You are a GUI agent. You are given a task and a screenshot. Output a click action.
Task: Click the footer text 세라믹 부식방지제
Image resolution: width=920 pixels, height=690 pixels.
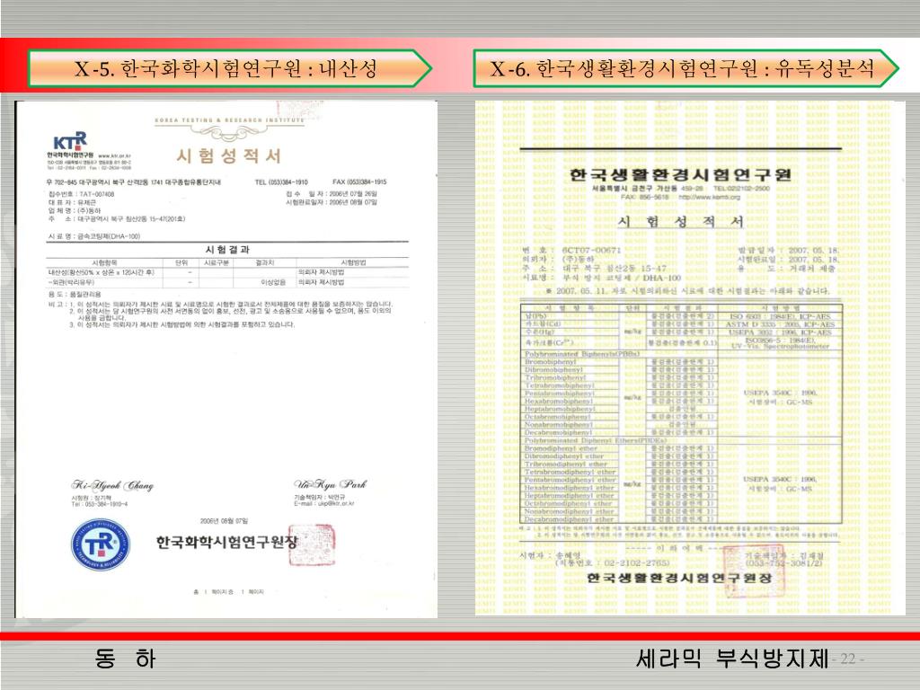click(x=732, y=659)
